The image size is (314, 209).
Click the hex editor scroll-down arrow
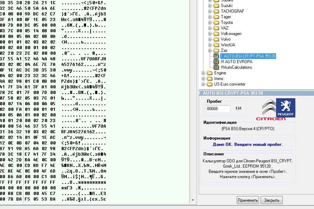point(193,200)
